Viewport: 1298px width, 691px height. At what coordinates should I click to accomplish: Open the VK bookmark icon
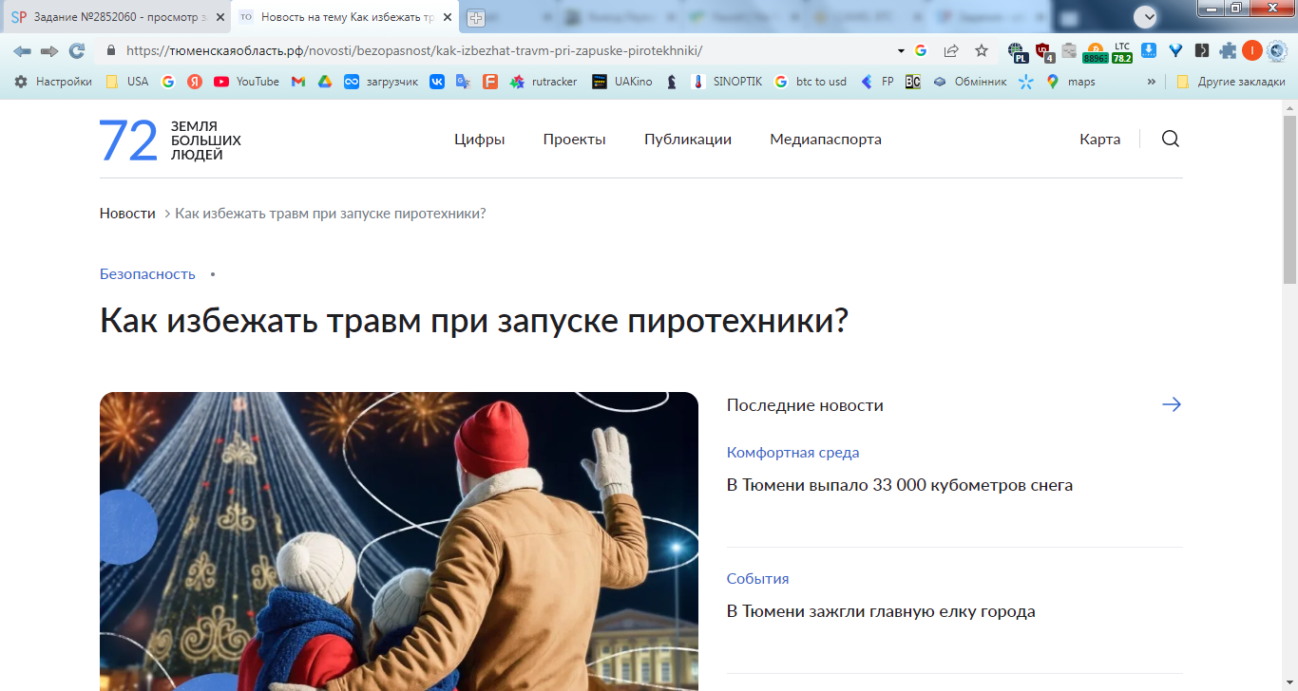pos(437,82)
